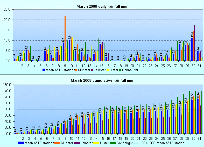Select blue 'Mean of 13 stations' swatch in daily legend

(x=44, y=70)
